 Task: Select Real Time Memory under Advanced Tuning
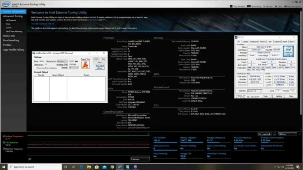coord(14,31)
